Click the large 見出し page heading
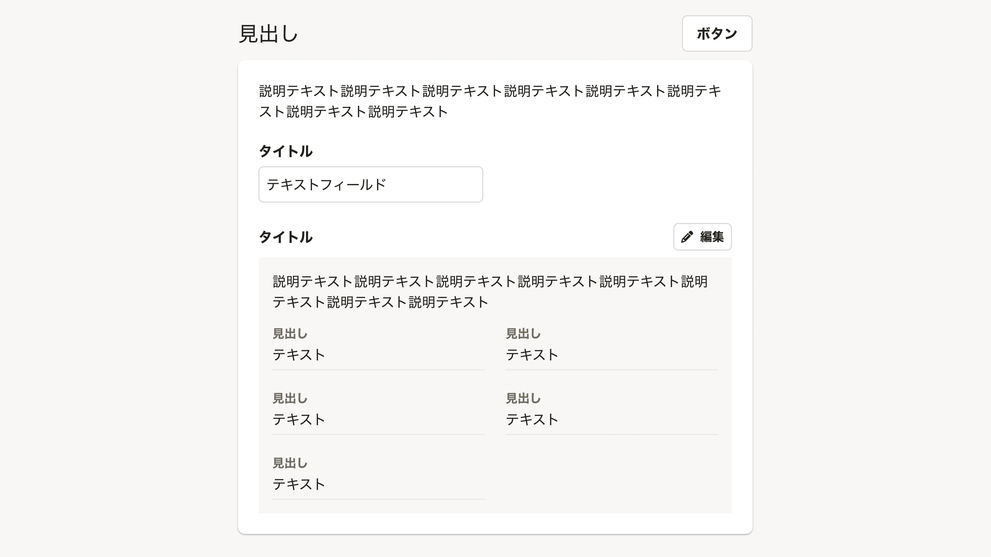The image size is (991, 557). (x=268, y=34)
